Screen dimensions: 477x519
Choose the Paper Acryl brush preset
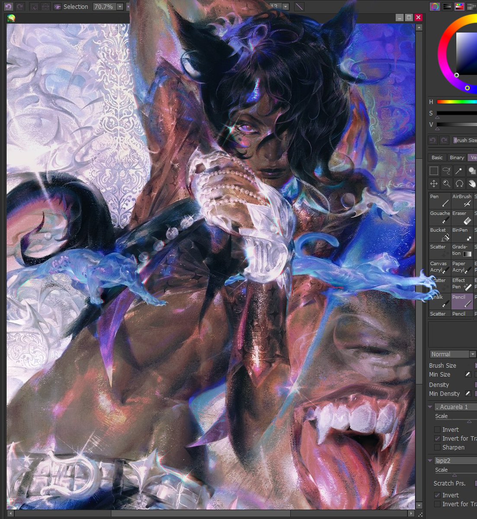coord(462,267)
